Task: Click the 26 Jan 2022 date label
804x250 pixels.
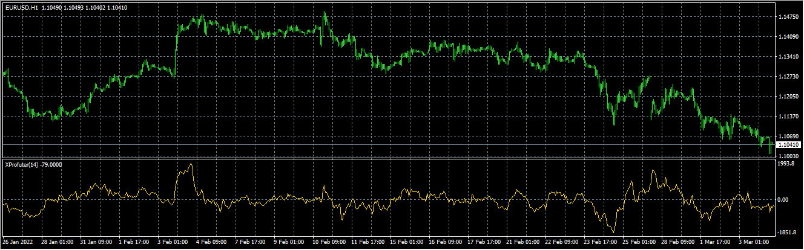Action: pyautogui.click(x=16, y=242)
